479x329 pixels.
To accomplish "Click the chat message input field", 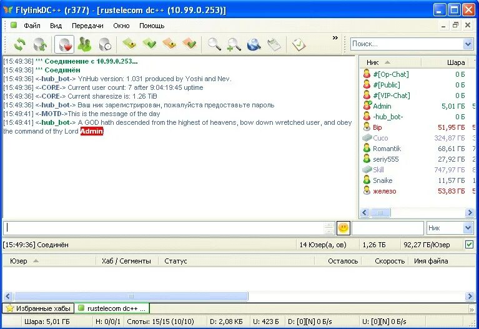I will [x=164, y=228].
